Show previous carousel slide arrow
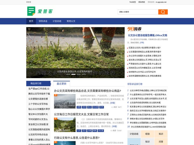Image resolution: width=194 pixels, height=145 pixels. pos(29,73)
